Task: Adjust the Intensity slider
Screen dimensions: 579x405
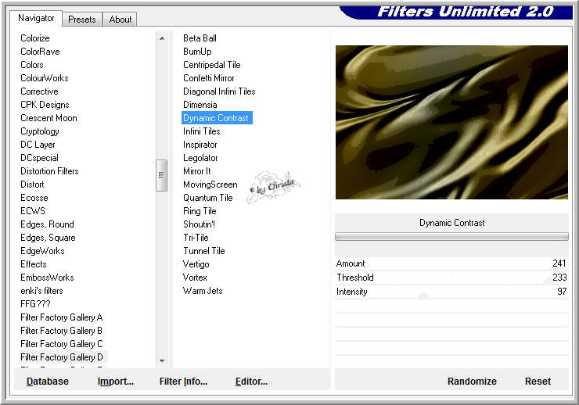Action: click(451, 292)
